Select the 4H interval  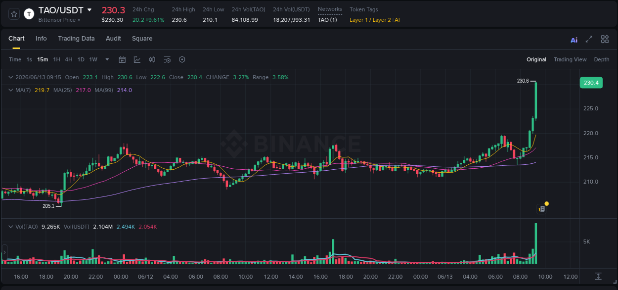[68, 59]
